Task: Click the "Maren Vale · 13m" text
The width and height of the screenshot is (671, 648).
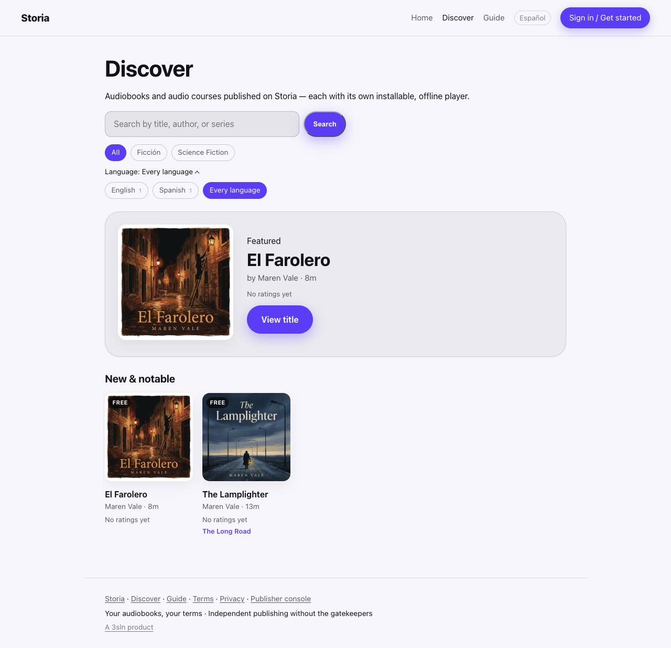Action: pos(231,507)
